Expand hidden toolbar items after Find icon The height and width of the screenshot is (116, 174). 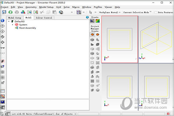tap(72, 12)
